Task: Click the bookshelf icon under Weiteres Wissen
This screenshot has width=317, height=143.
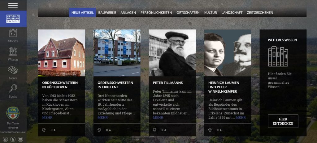Action: (x=278, y=57)
